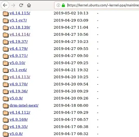Click the browser Back arrow button
Viewport: 139px width, 137px height.
click(5, 5)
